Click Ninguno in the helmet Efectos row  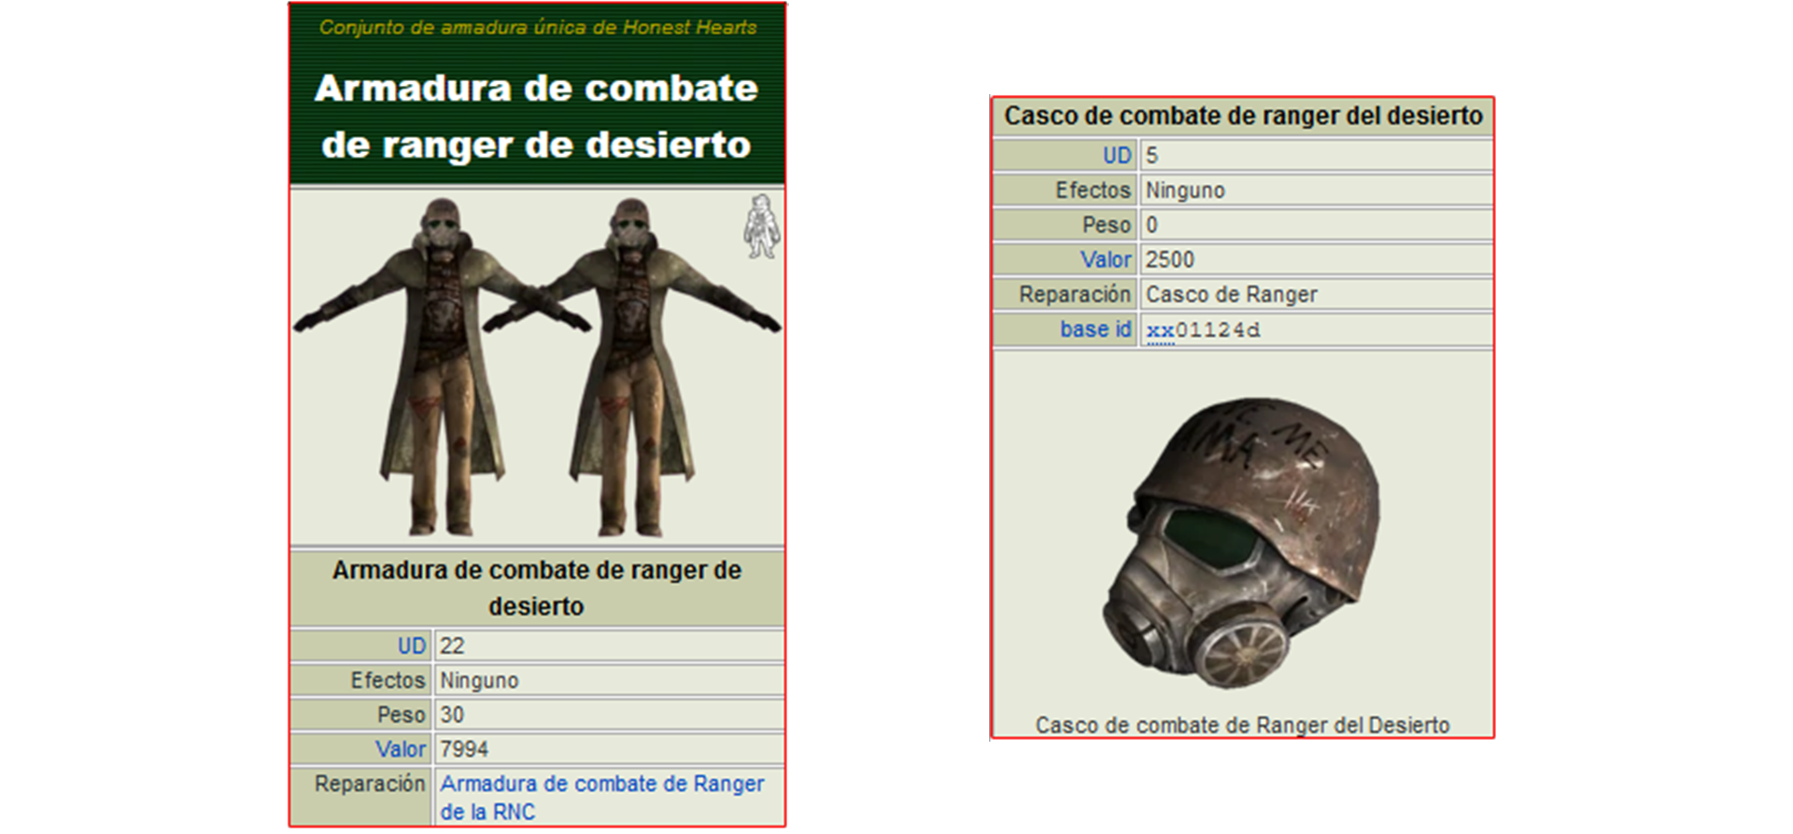(1185, 190)
